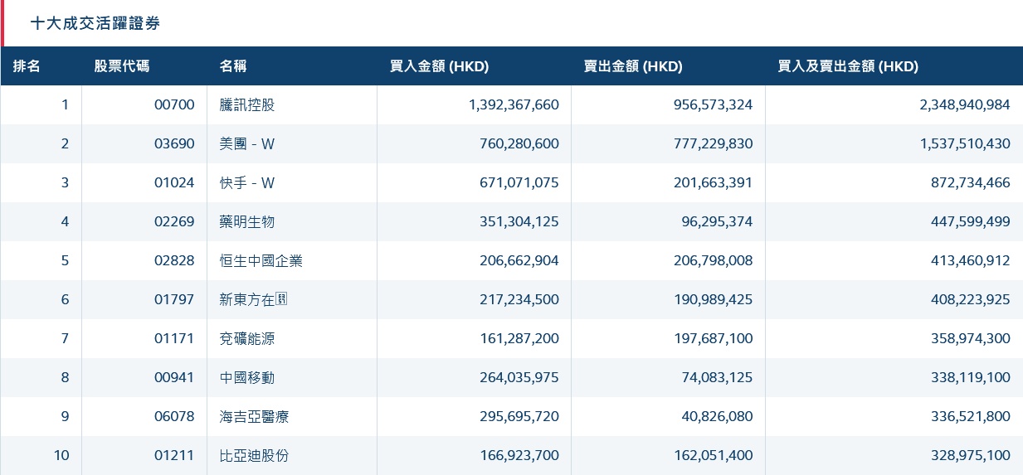Click buy amount 671,071,075

pos(519,183)
